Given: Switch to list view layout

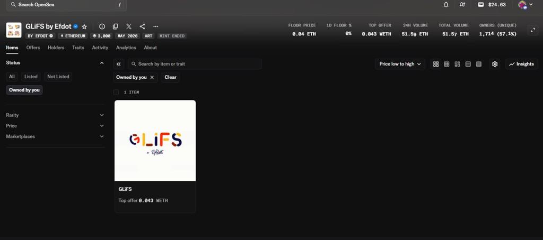Looking at the screenshot, I should (x=468, y=64).
